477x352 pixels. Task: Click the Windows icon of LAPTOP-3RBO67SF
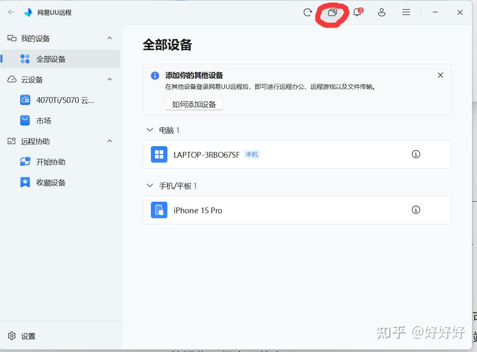click(x=159, y=154)
